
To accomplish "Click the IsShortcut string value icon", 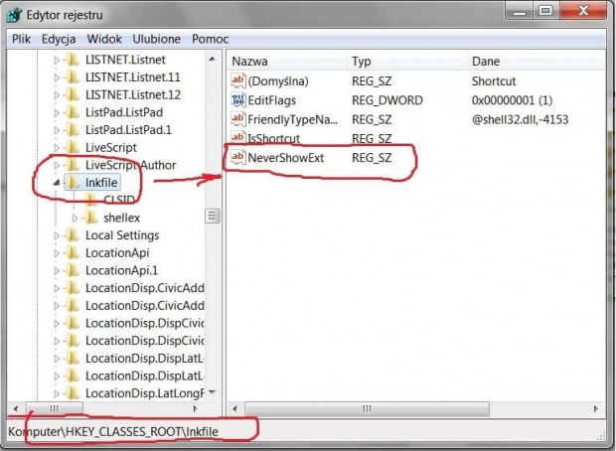I will (237, 137).
